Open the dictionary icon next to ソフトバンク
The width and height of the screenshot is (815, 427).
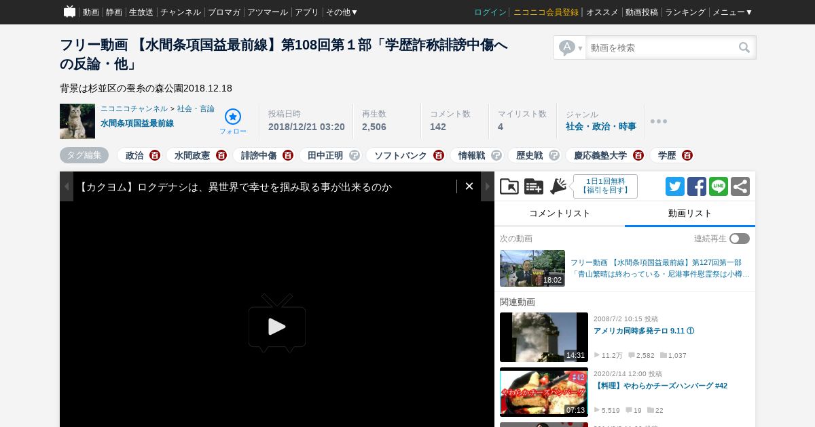(x=439, y=155)
